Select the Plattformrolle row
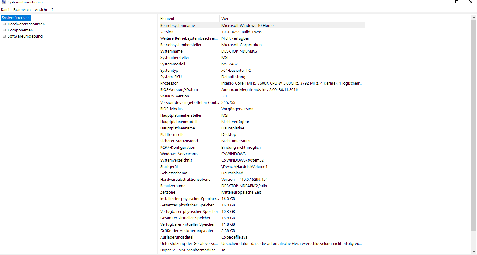Screen dimensions: 477x255 click(262, 135)
